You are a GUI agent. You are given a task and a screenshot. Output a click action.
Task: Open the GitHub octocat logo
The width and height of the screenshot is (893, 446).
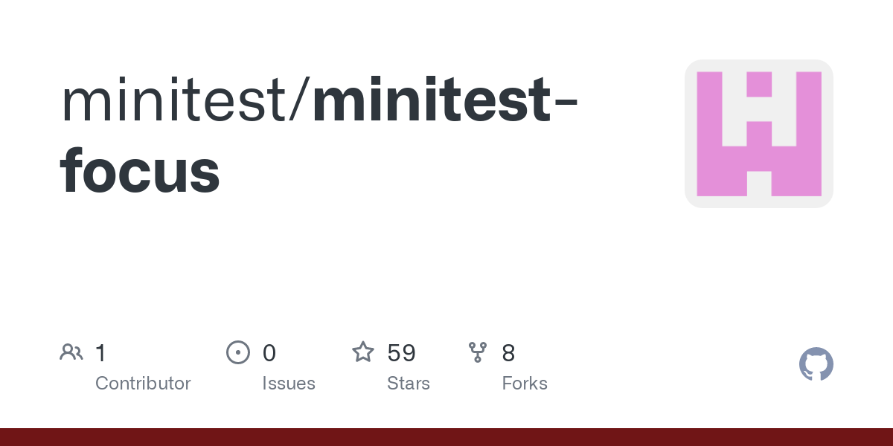(x=816, y=364)
